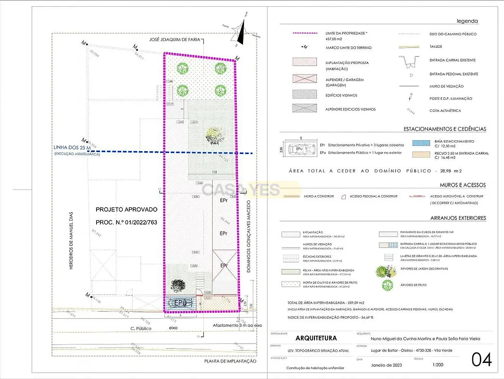Image resolution: width=504 pixels, height=379 pixels.
Task: Select the "ESTACIONAMENTOS E CEDÊNCIAS" heading
Action: pyautogui.click(x=445, y=129)
